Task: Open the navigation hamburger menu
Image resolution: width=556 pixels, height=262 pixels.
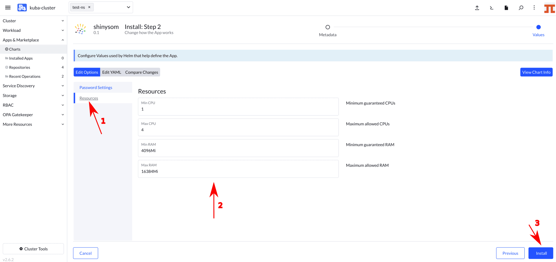Action: point(8,8)
